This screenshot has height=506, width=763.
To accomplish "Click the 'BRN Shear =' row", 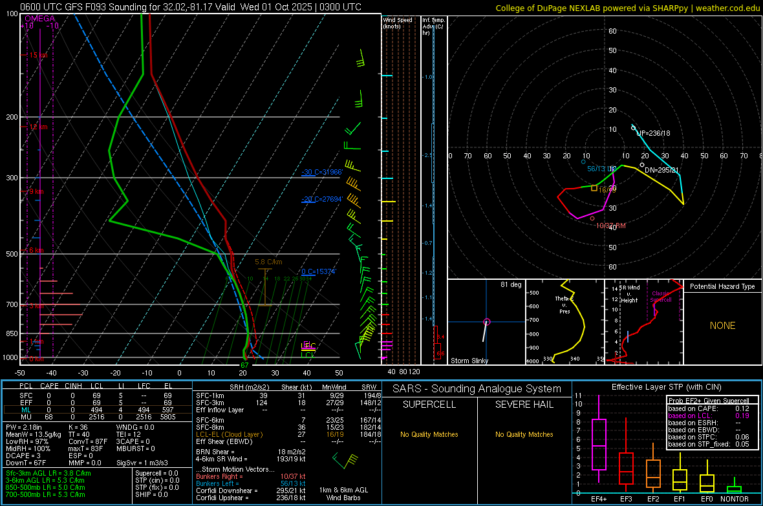I will click(251, 452).
